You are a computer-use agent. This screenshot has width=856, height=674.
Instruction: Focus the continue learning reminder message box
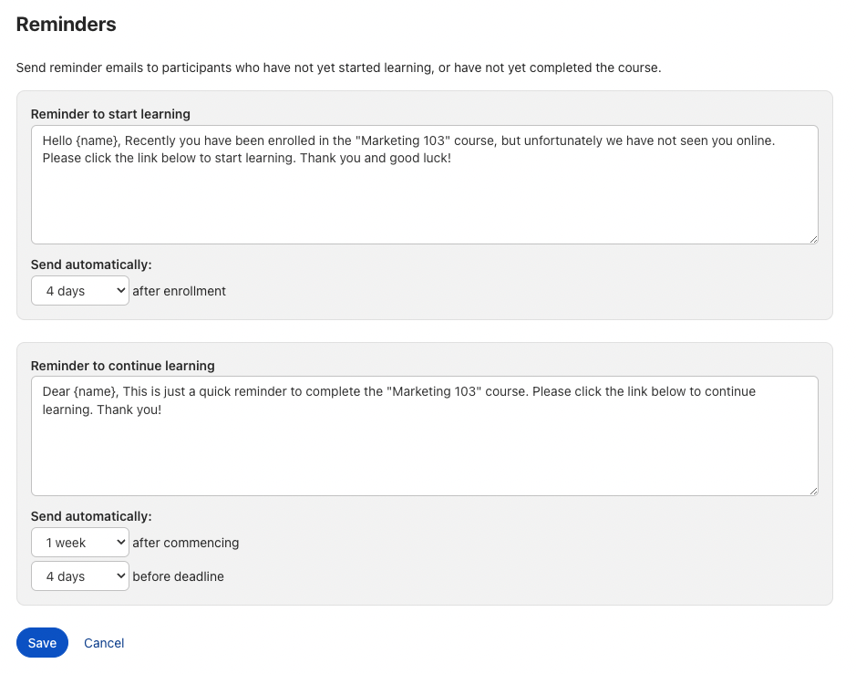424,451
